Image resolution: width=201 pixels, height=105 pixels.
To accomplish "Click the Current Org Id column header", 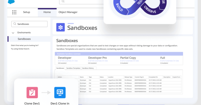I will [x=139, y=77].
